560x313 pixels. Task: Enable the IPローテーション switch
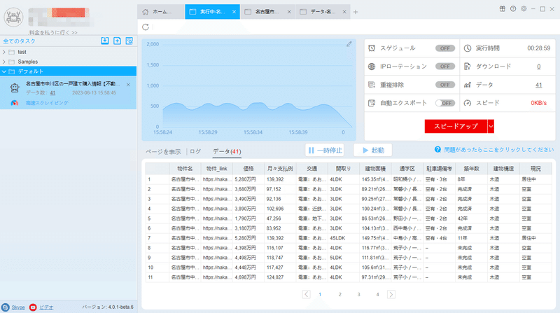point(445,67)
